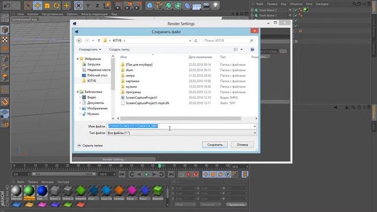Click the Go to Start playback button
This screenshot has height=212, width=377.
[122, 174]
